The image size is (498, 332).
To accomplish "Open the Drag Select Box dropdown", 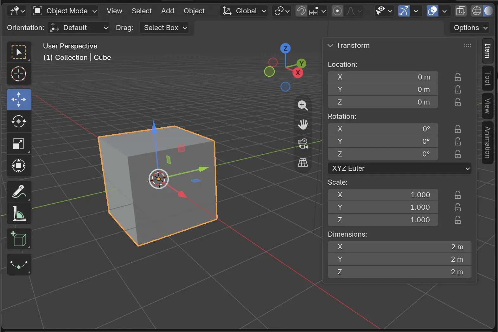I will click(164, 28).
